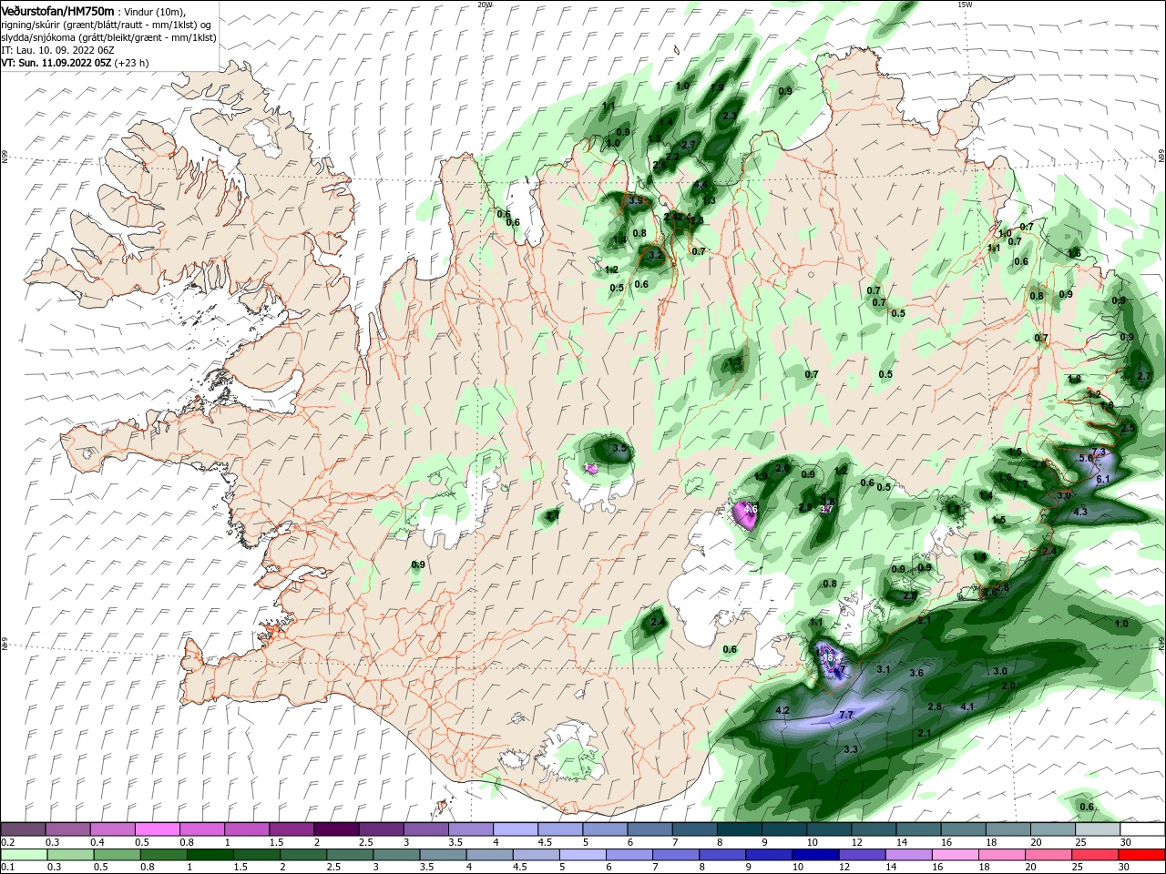This screenshot has width=1166, height=874.
Task: Click the 3.9 precipitation value in the north
Action: point(636,200)
